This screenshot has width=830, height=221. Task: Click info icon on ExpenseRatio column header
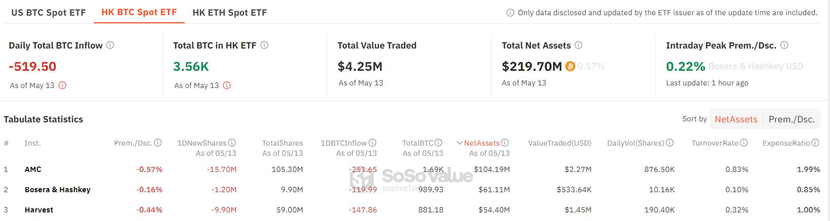click(x=816, y=143)
